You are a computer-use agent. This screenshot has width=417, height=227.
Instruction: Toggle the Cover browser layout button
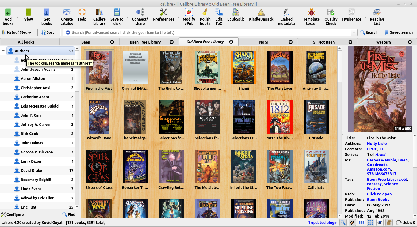(362, 223)
